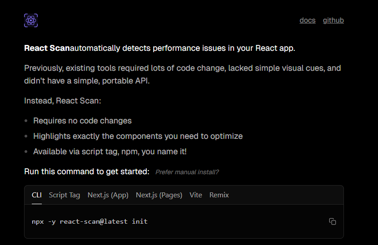
Task: Switch to the Vite tab
Action: 195,195
